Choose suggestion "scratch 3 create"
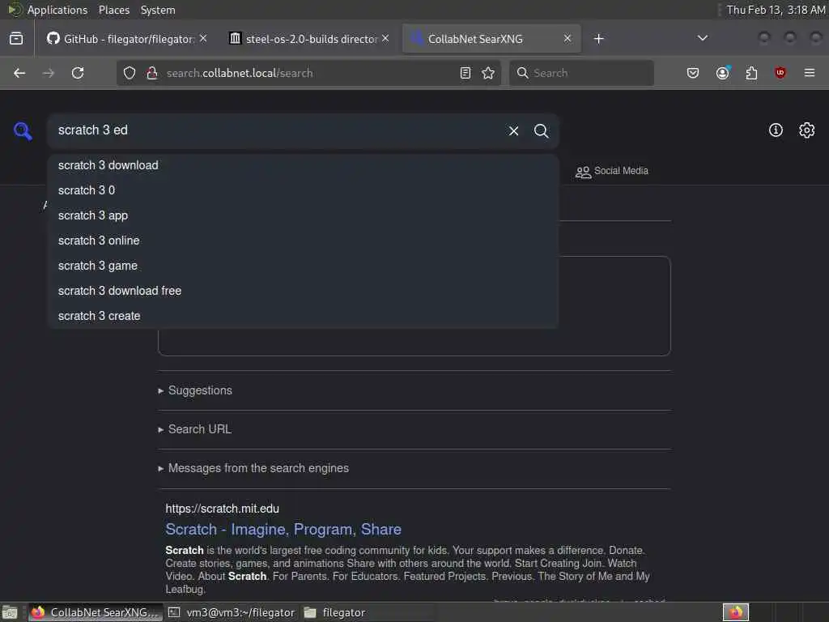829x622 pixels. point(303,317)
